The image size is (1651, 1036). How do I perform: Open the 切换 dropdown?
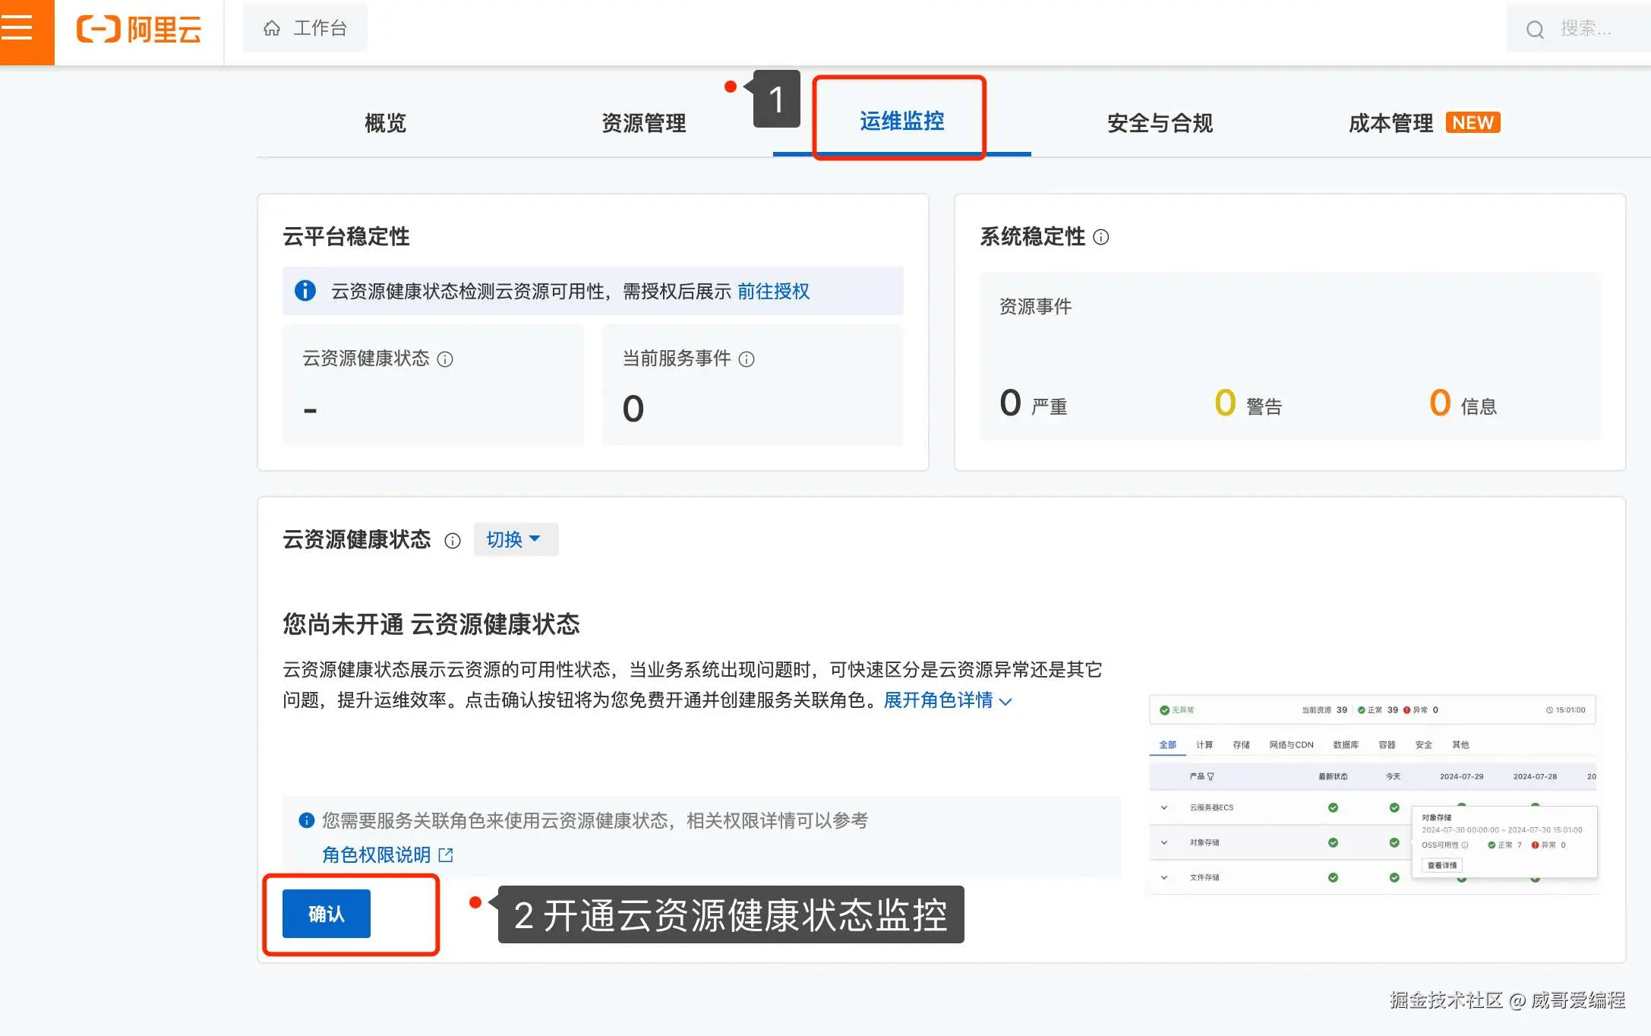[x=515, y=539]
